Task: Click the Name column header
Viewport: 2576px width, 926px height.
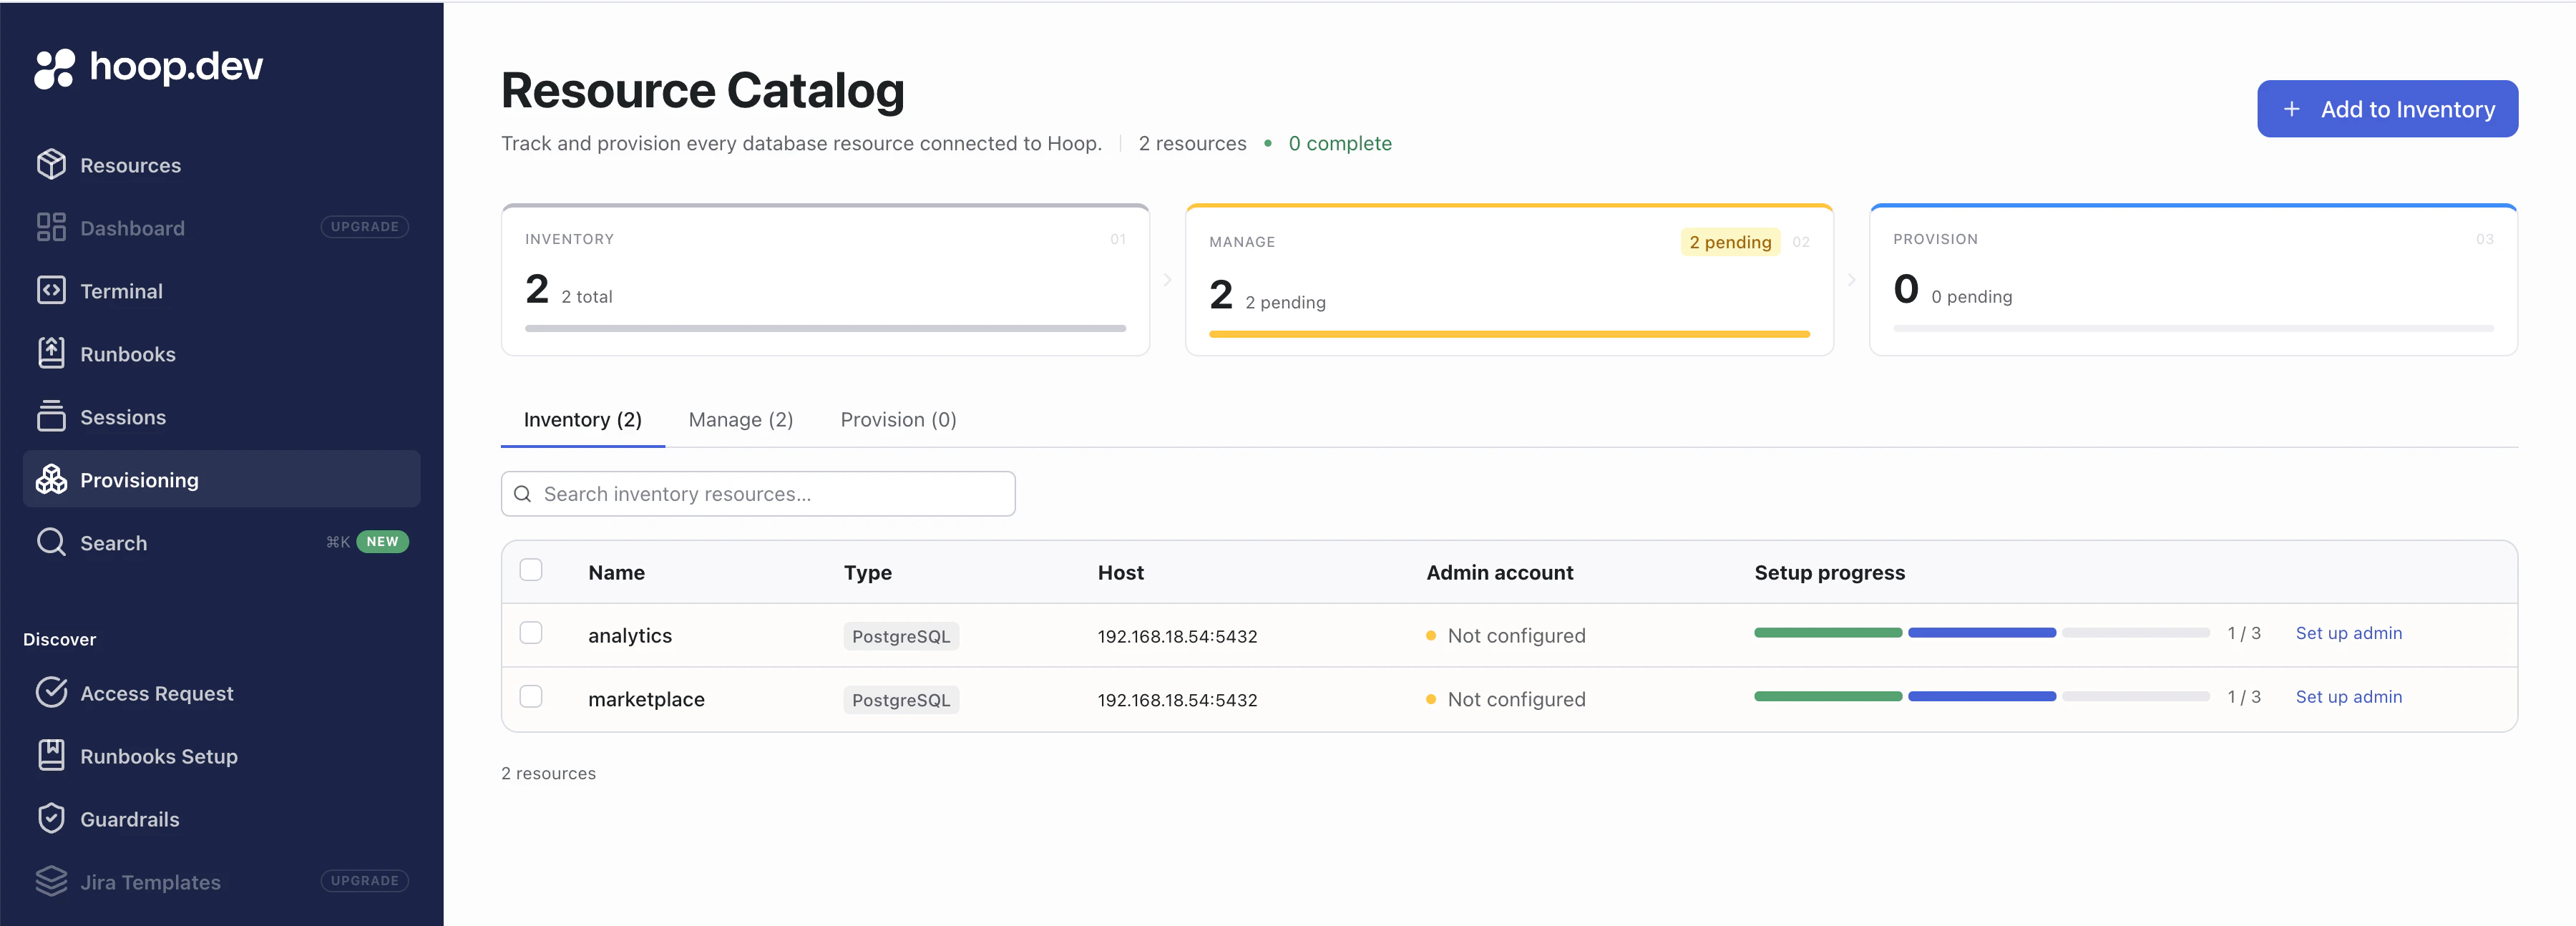Action: pos(616,573)
